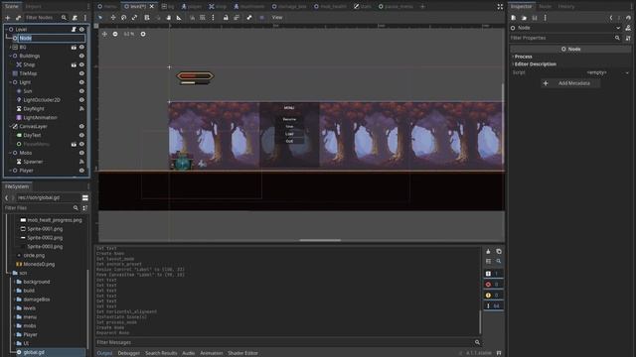Expand the Editor Description section
Image resolution: width=636 pixels, height=357 pixels.
(x=535, y=63)
